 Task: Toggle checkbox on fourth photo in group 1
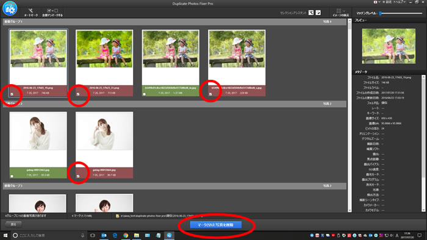210,94
